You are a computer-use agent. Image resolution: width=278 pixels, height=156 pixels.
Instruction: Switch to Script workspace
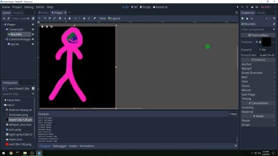(145, 7)
